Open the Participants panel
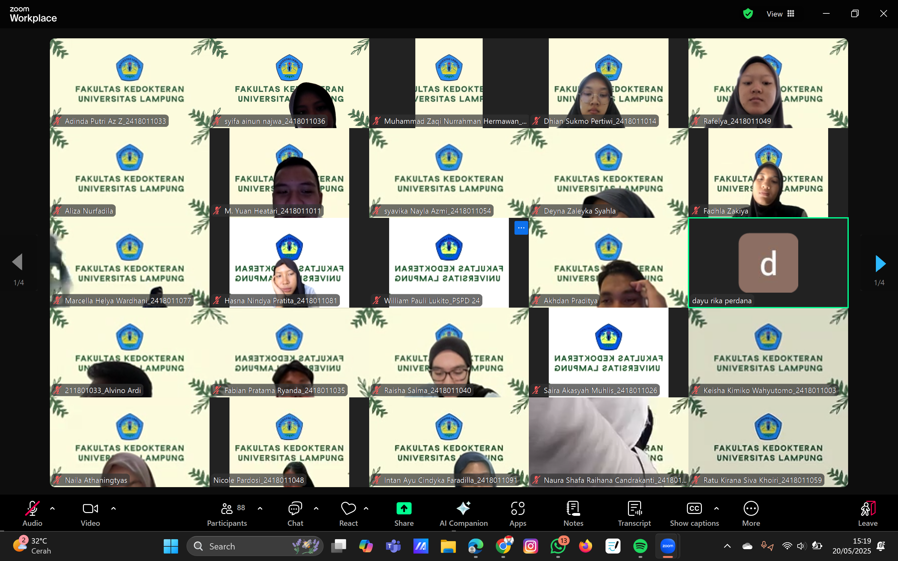 pos(227,514)
